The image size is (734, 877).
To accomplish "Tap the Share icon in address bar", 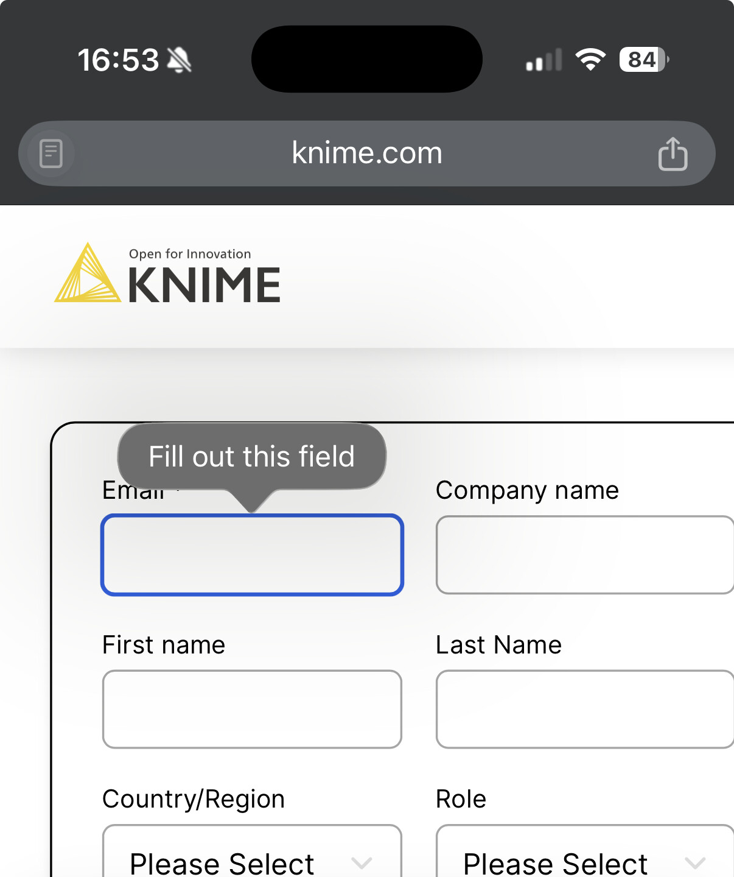I will pyautogui.click(x=673, y=153).
